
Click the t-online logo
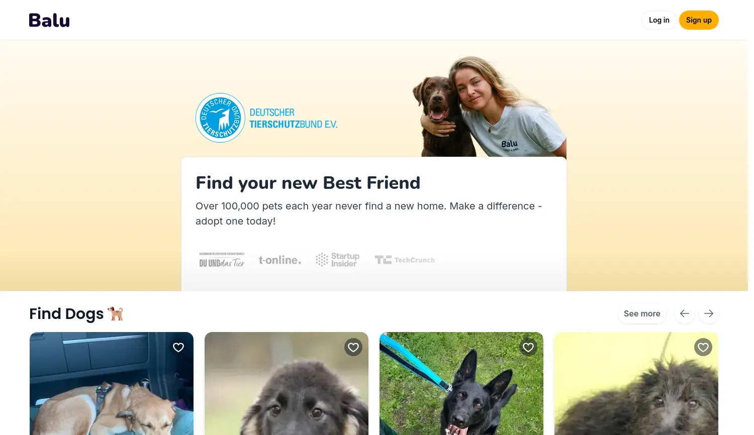point(280,260)
